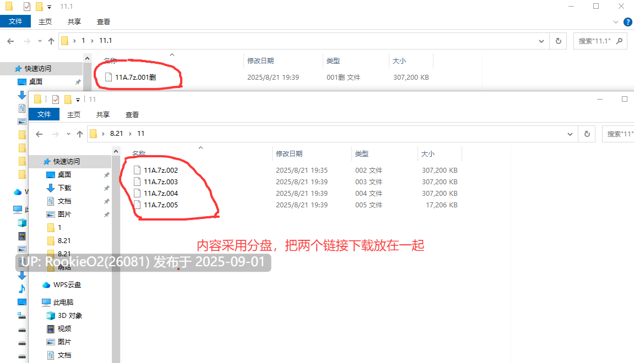Refresh the 11.1 window folder view
The height and width of the screenshot is (363, 634).
[x=559, y=41]
